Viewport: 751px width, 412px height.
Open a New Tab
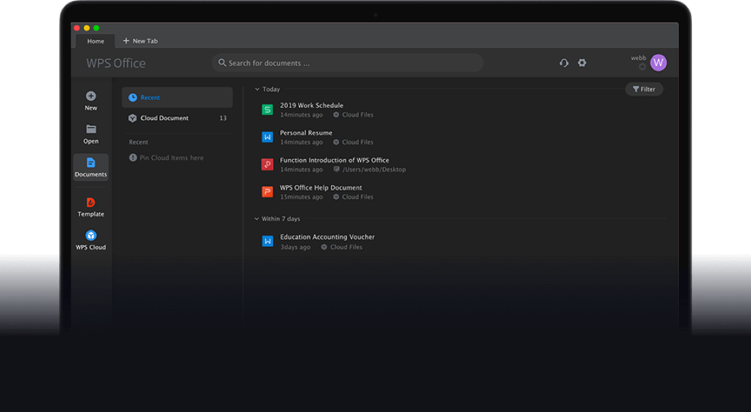click(x=140, y=41)
